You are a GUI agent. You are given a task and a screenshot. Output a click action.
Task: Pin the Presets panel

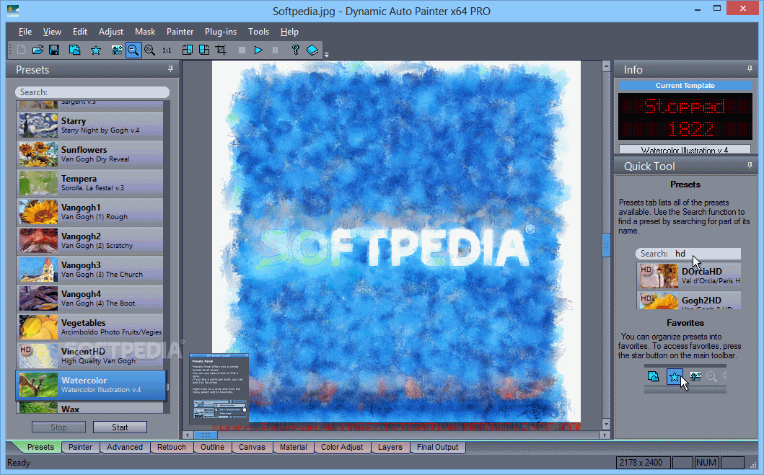click(170, 69)
